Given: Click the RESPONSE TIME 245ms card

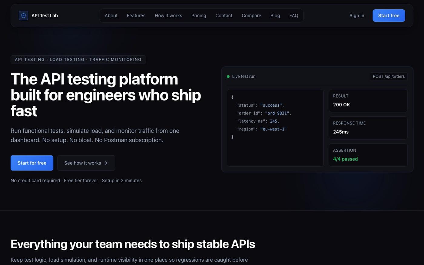Looking at the screenshot, I should click(368, 128).
